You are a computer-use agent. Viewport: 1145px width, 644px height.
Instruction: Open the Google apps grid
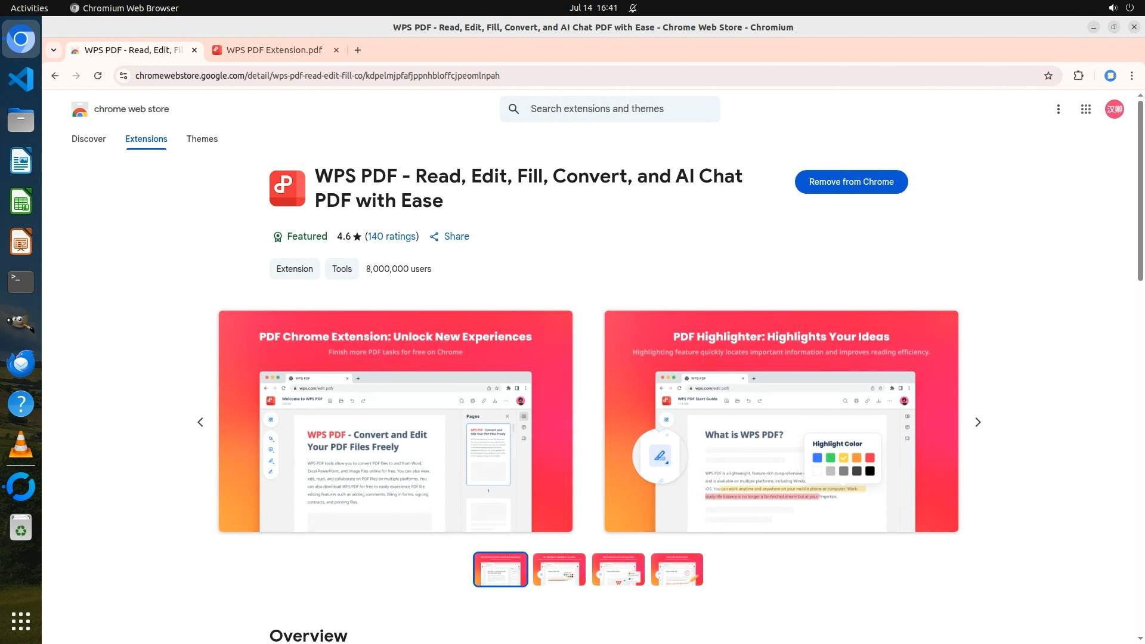pos(1086,109)
